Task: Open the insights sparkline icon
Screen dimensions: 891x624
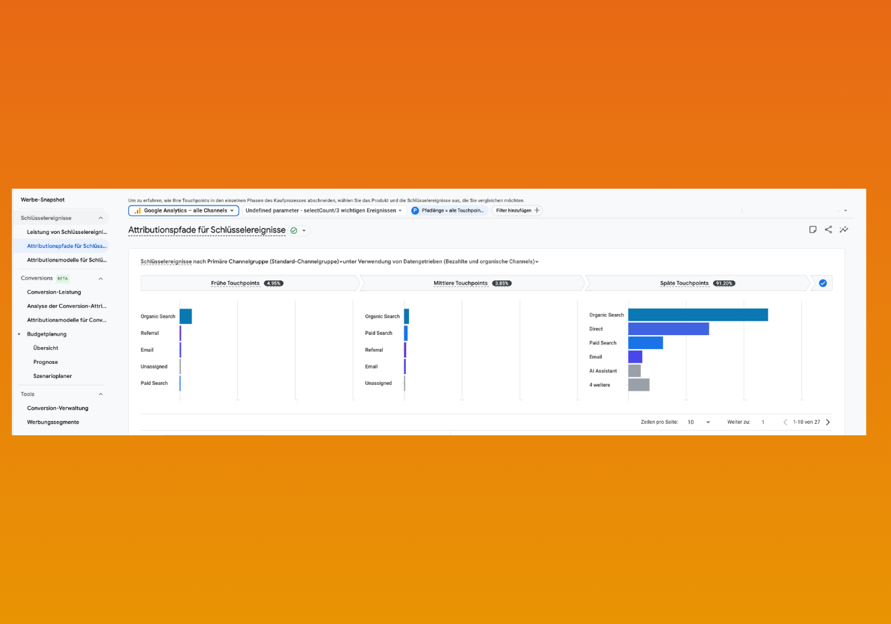Action: [844, 230]
